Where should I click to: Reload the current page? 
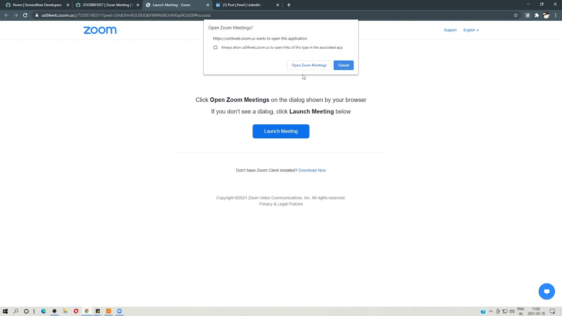tap(25, 15)
